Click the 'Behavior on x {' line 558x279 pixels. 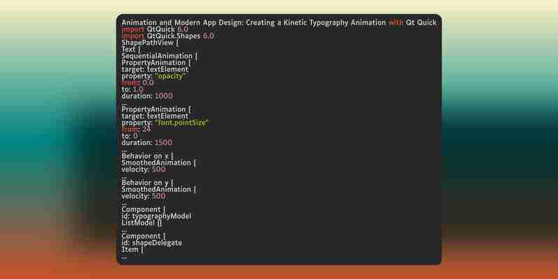148,156
